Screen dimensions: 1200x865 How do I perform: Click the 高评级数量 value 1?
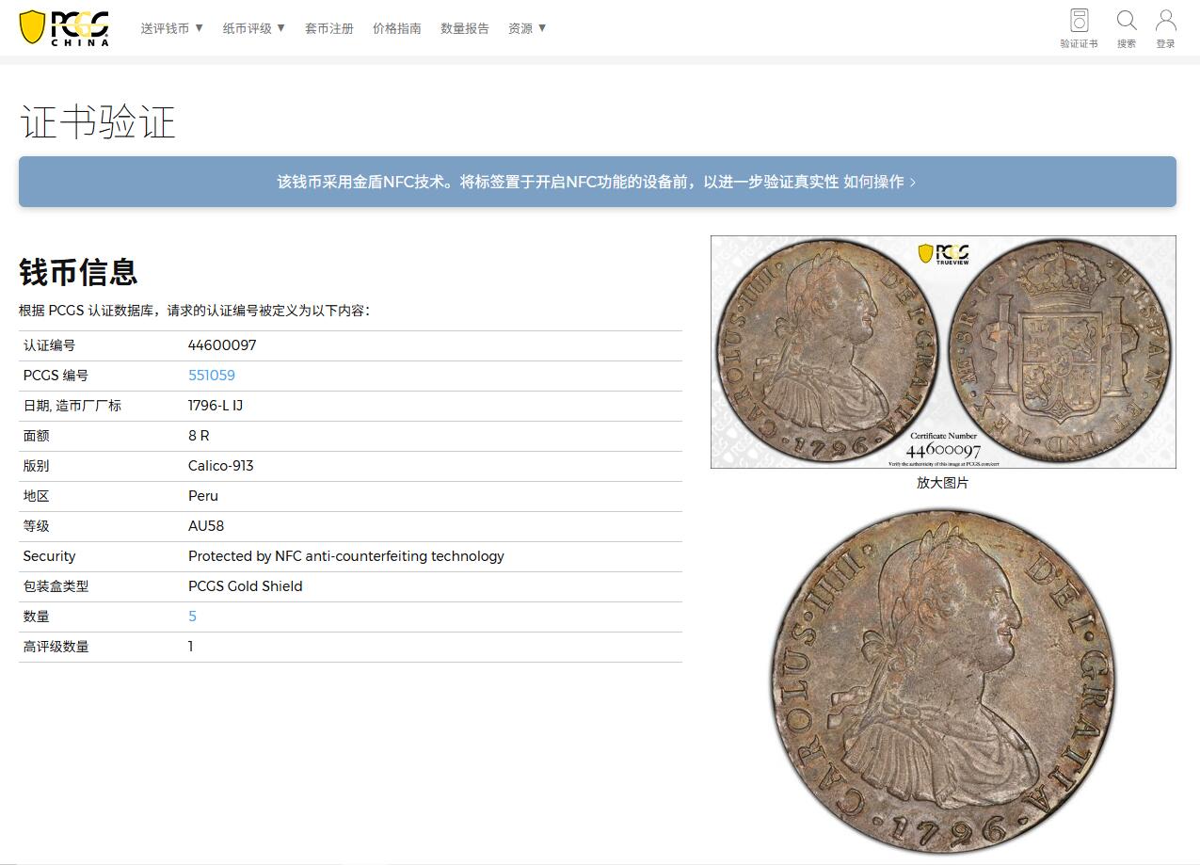point(191,647)
